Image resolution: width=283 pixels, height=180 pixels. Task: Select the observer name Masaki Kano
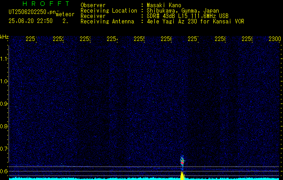coord(164,5)
